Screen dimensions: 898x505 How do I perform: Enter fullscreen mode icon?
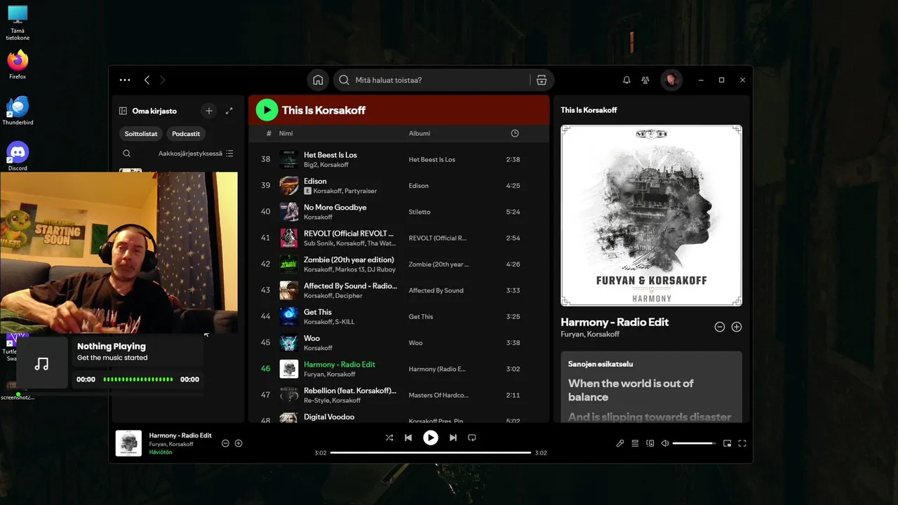[x=742, y=443]
